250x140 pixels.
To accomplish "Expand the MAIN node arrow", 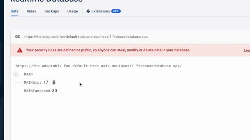I will 16,74.
